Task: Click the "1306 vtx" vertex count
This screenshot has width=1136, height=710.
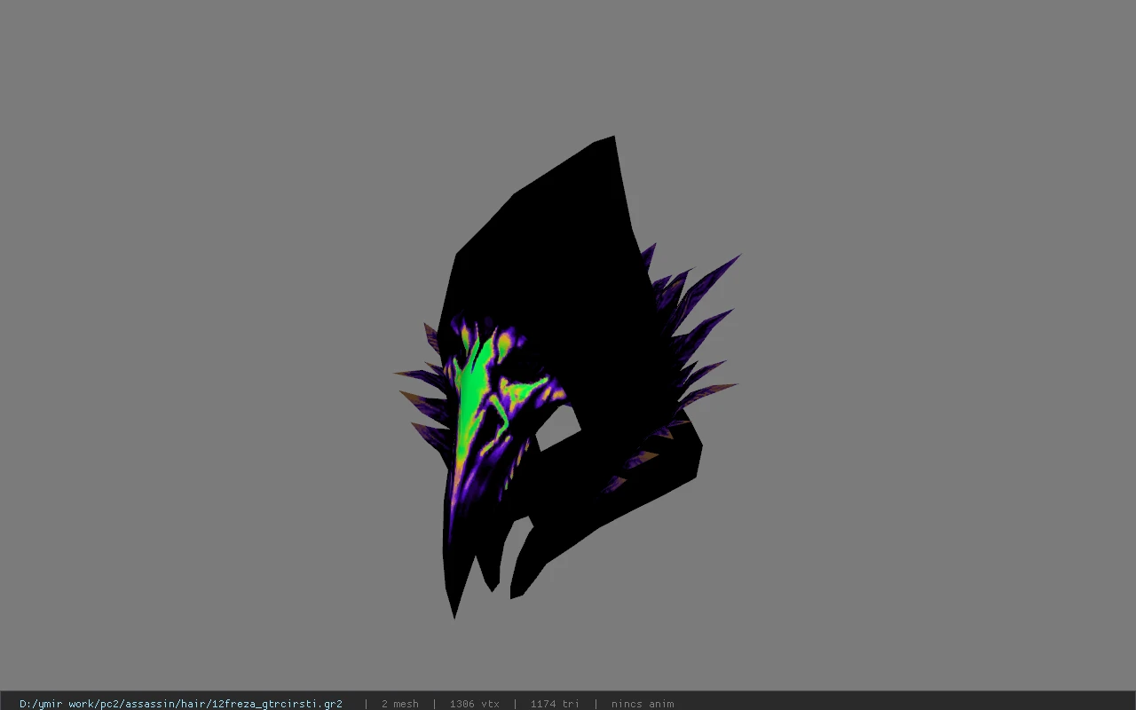Action: click(x=475, y=704)
